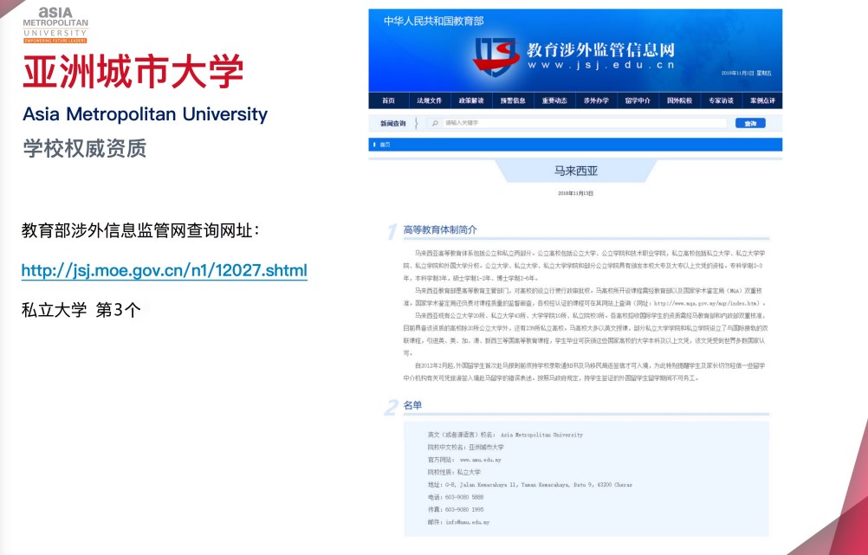The height and width of the screenshot is (555, 868).
Task: Open the 重要动态 navigation item
Action: point(554,100)
